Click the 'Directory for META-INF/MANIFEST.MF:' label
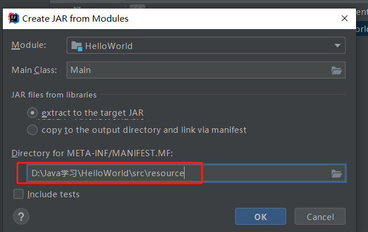Viewport: 368px width, 232px height. click(x=92, y=153)
